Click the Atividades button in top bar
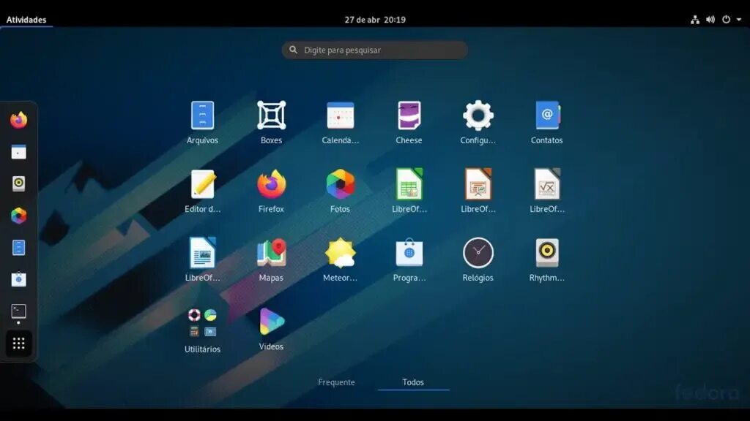This screenshot has height=421, width=750. (26, 20)
